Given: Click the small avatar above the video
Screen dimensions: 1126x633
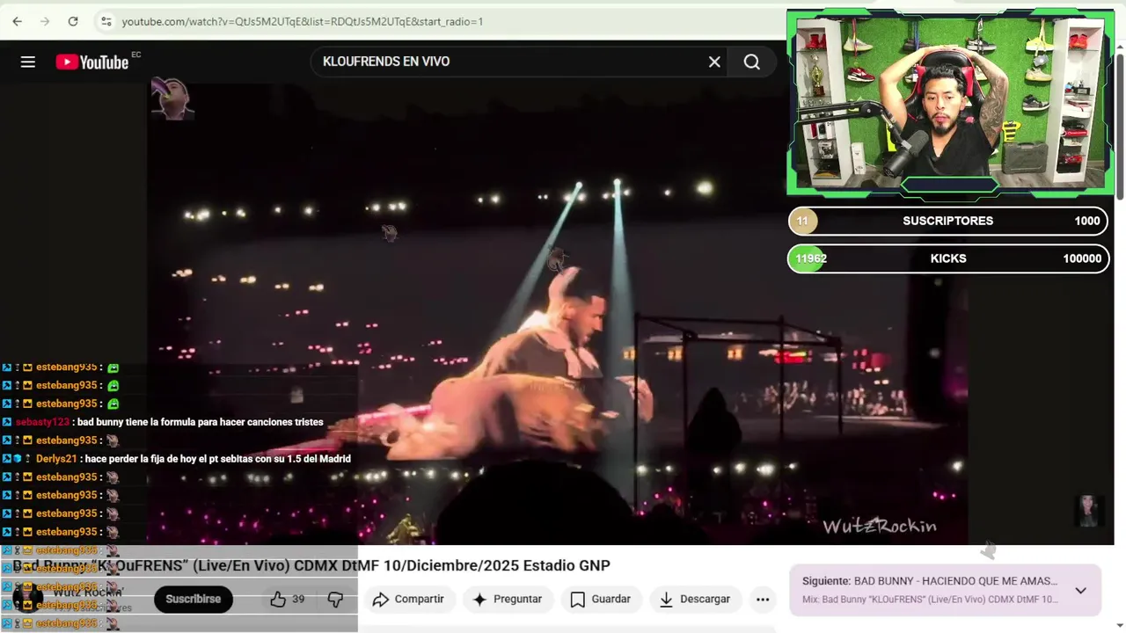Looking at the screenshot, I should [172, 98].
